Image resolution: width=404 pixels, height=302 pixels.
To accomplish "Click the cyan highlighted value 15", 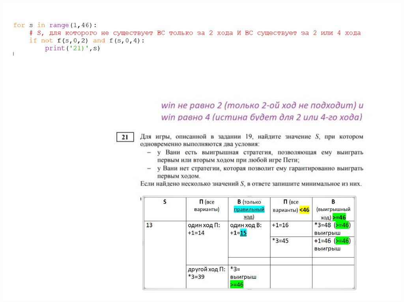I will (243, 233).
